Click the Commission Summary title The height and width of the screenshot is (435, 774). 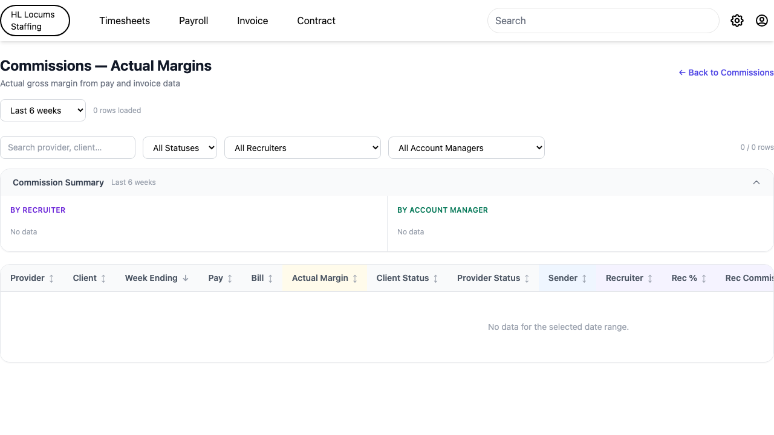[58, 182]
